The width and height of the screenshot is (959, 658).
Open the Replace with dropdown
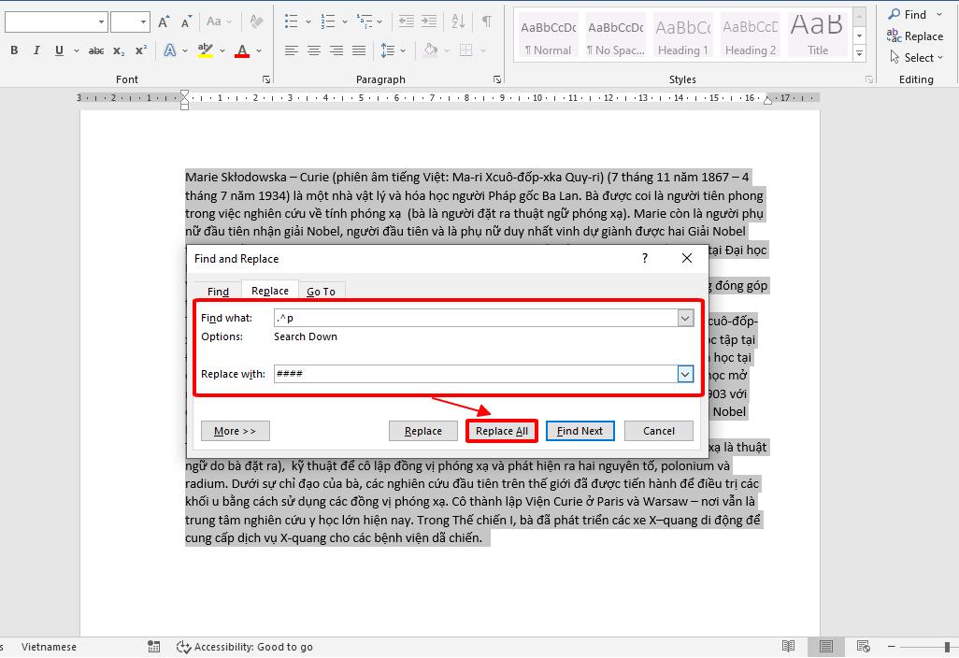tap(685, 374)
